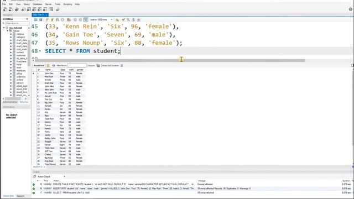Image resolution: width=354 pixels, height=199 pixels.
Task: Open find panel magnifier icon
Action: (x=128, y=20)
